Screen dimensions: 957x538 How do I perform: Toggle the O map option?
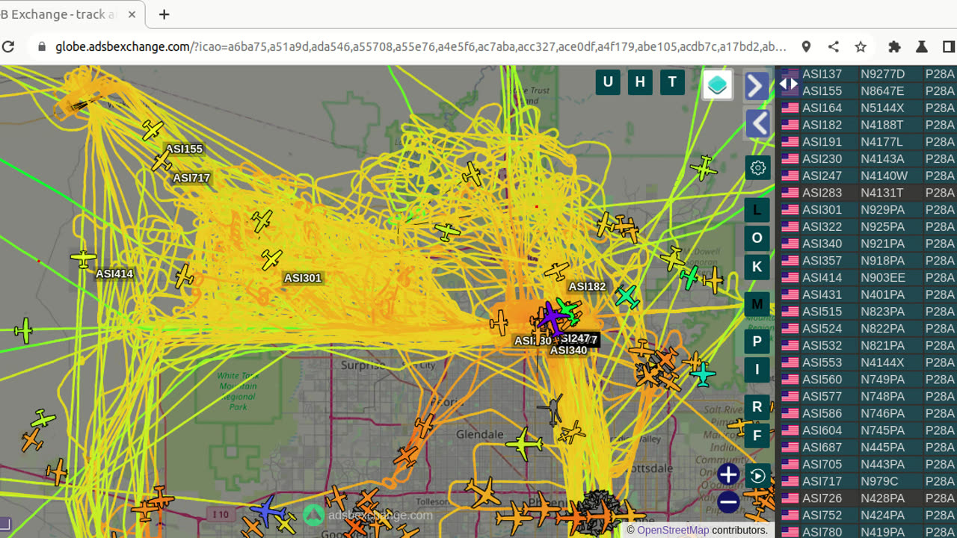click(x=757, y=238)
